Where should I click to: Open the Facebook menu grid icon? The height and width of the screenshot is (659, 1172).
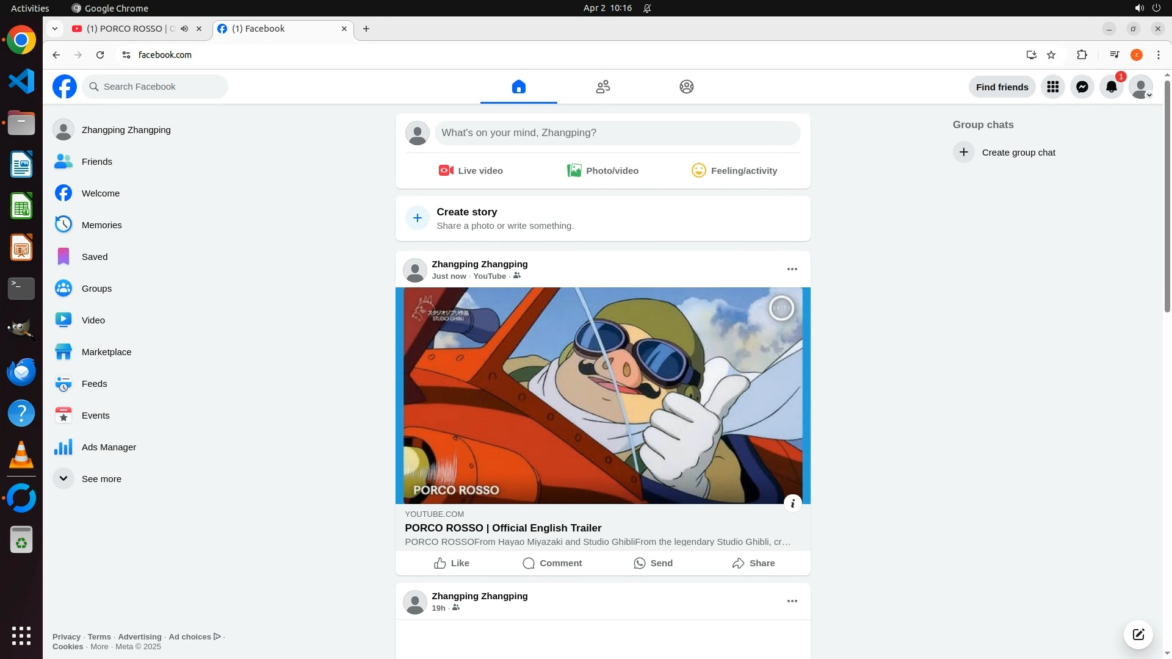[1052, 87]
